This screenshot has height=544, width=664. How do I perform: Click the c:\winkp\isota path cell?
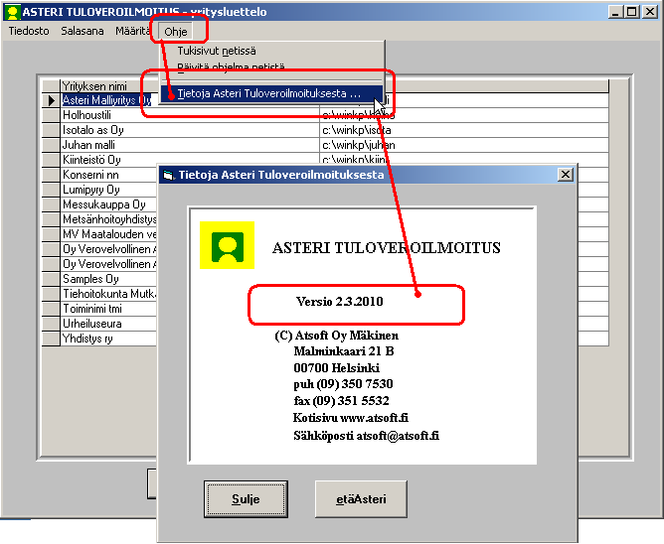coord(464,130)
